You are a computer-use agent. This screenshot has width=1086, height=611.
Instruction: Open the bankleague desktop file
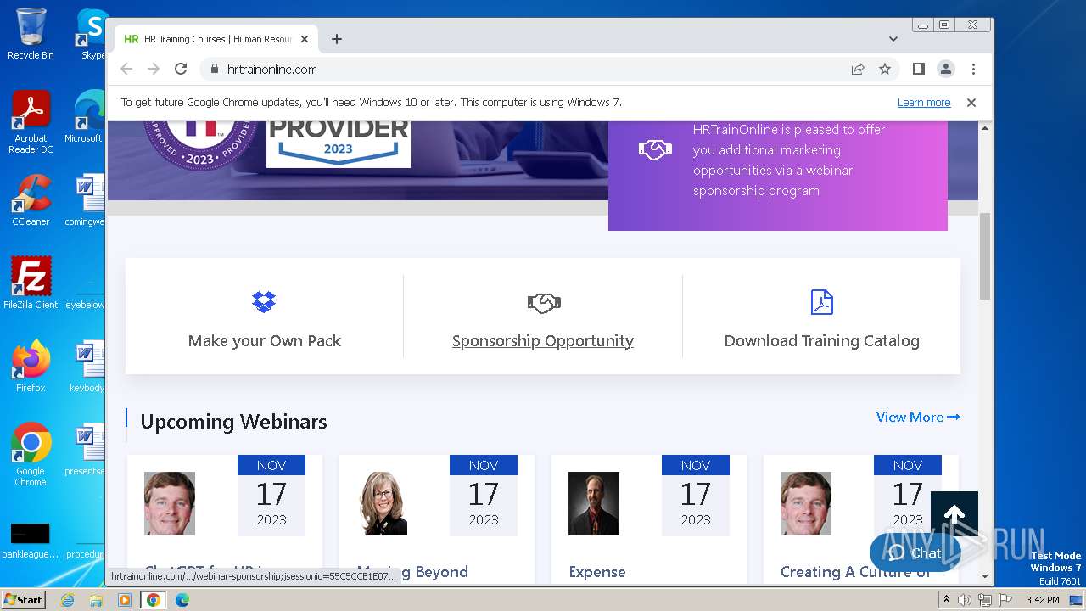(x=31, y=541)
